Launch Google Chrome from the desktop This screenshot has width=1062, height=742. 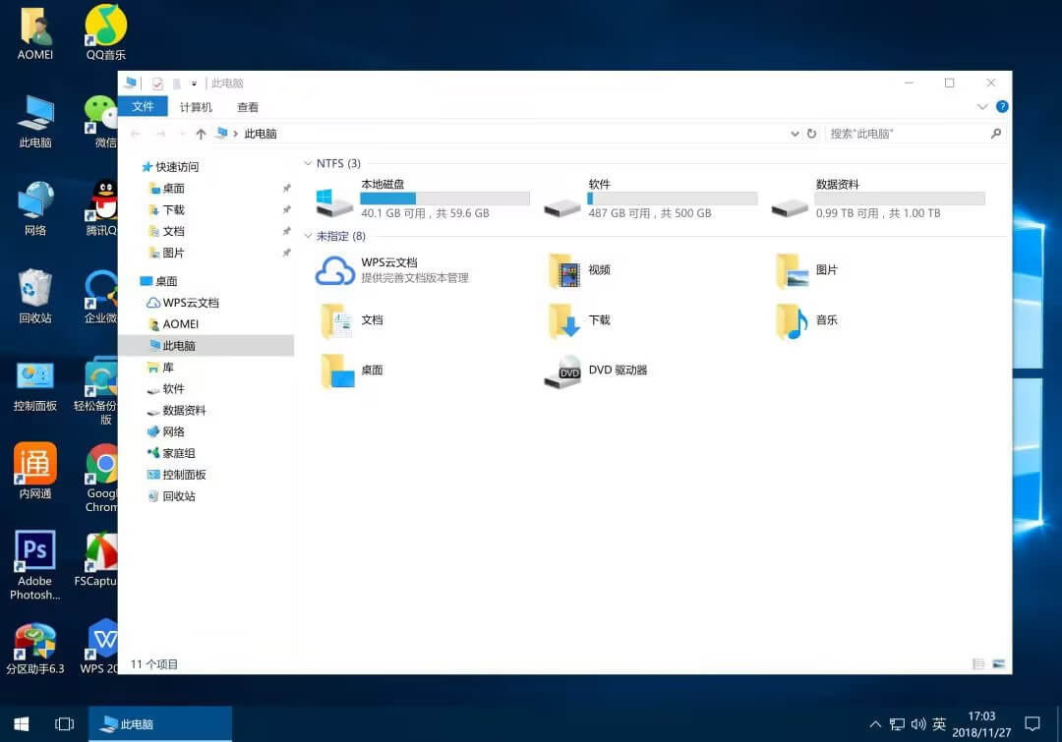point(101,462)
